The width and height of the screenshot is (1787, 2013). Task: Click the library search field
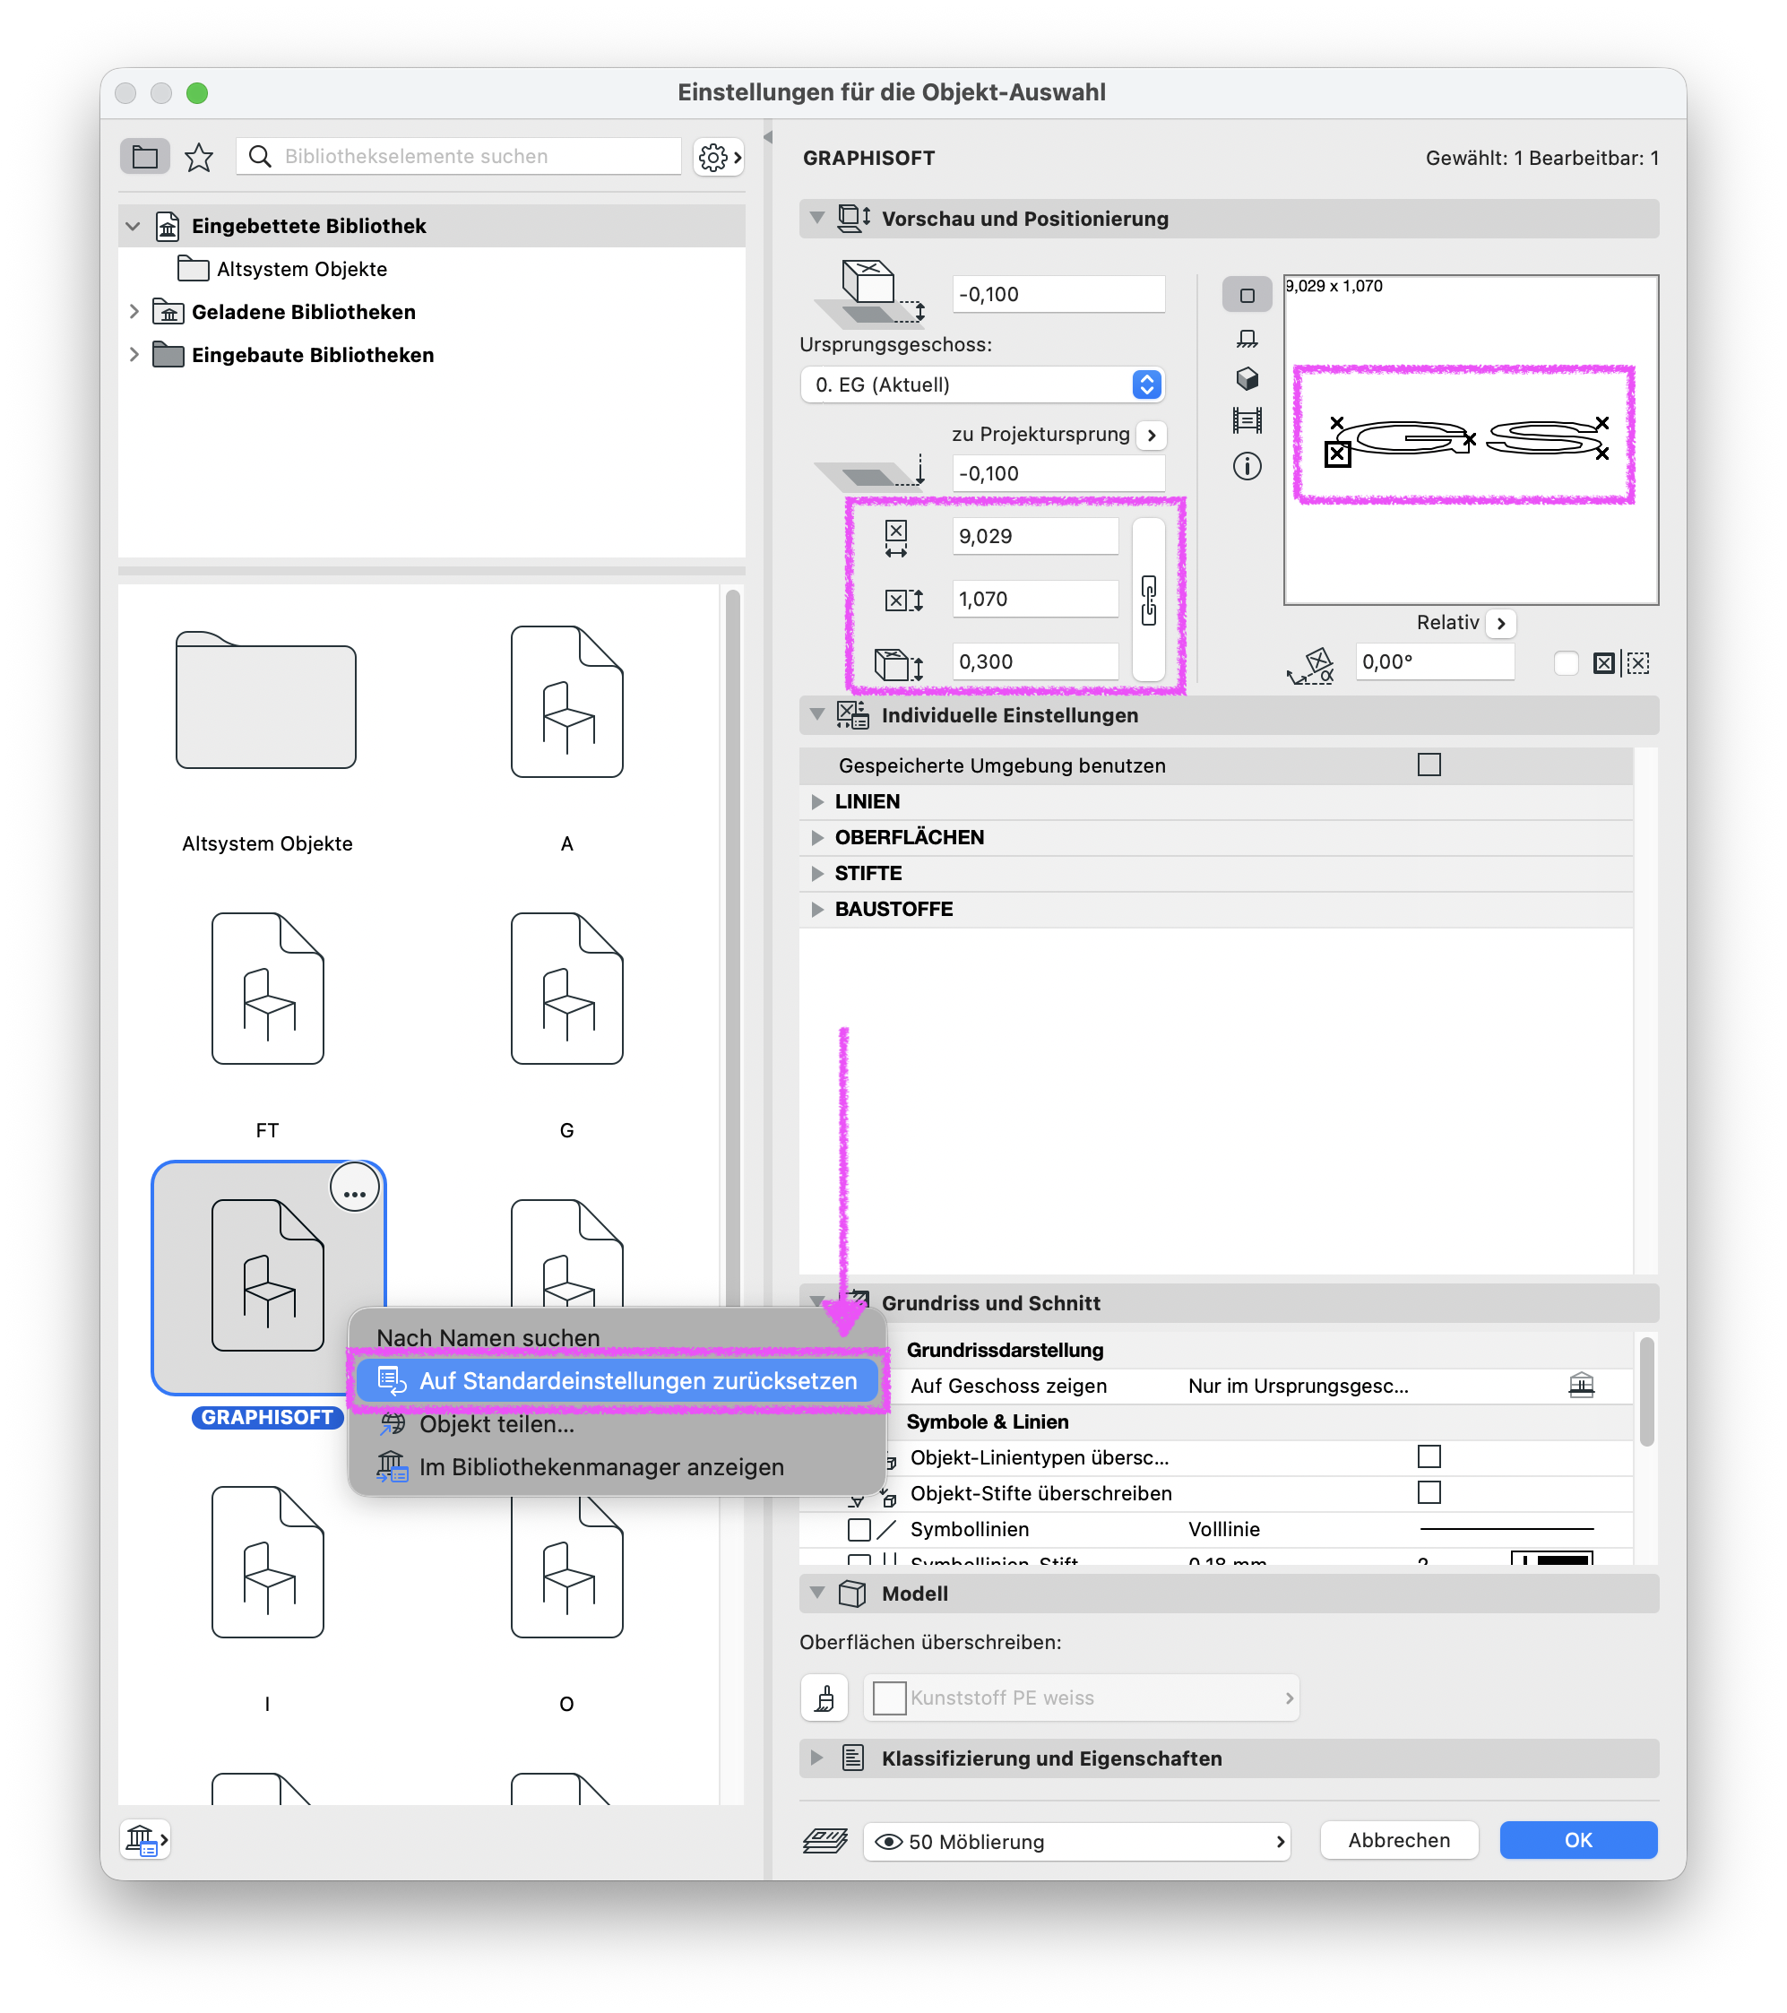click(x=459, y=157)
